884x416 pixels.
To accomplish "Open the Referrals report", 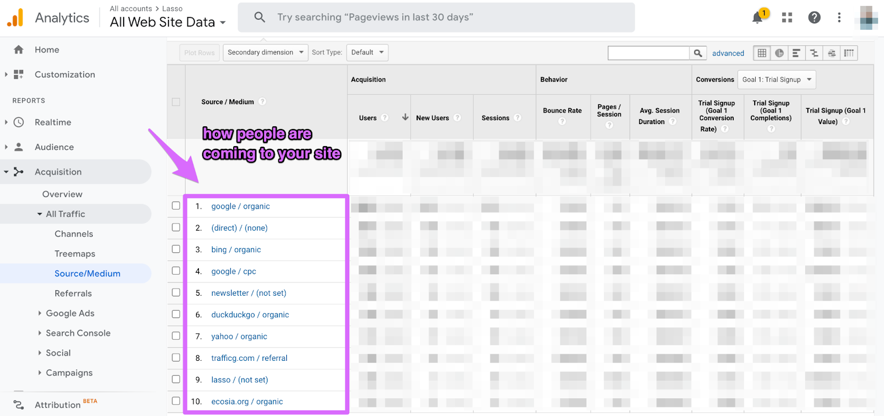I will 73,294.
